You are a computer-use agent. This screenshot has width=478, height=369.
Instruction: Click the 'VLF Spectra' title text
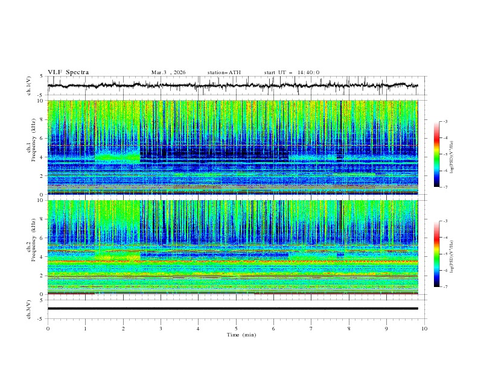pos(68,72)
